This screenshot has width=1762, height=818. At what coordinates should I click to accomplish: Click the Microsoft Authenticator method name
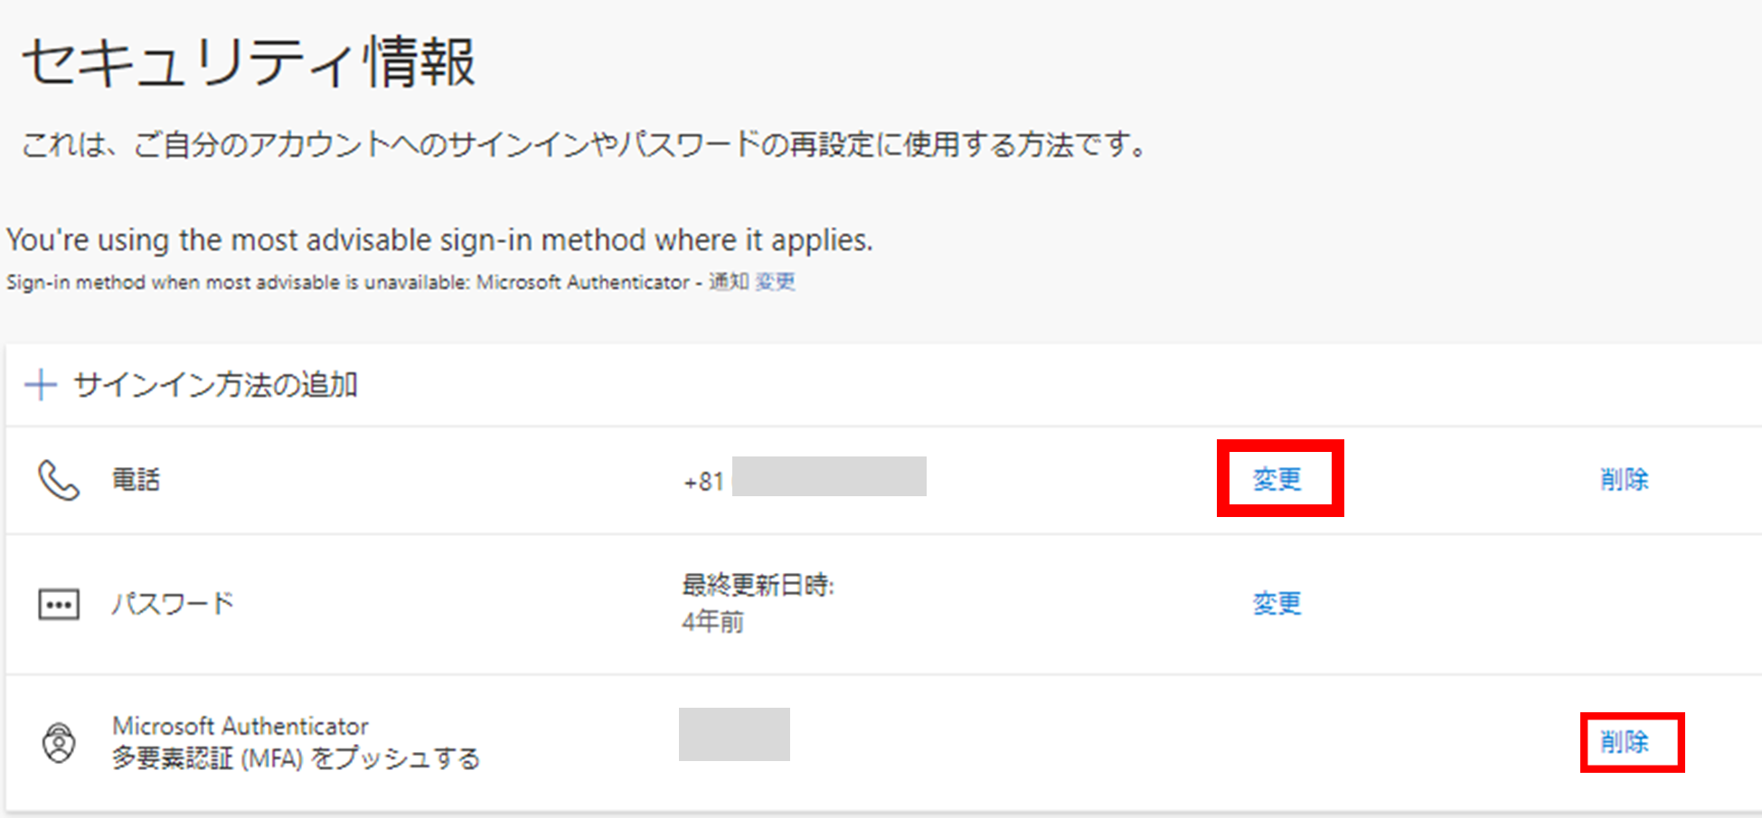click(x=240, y=726)
